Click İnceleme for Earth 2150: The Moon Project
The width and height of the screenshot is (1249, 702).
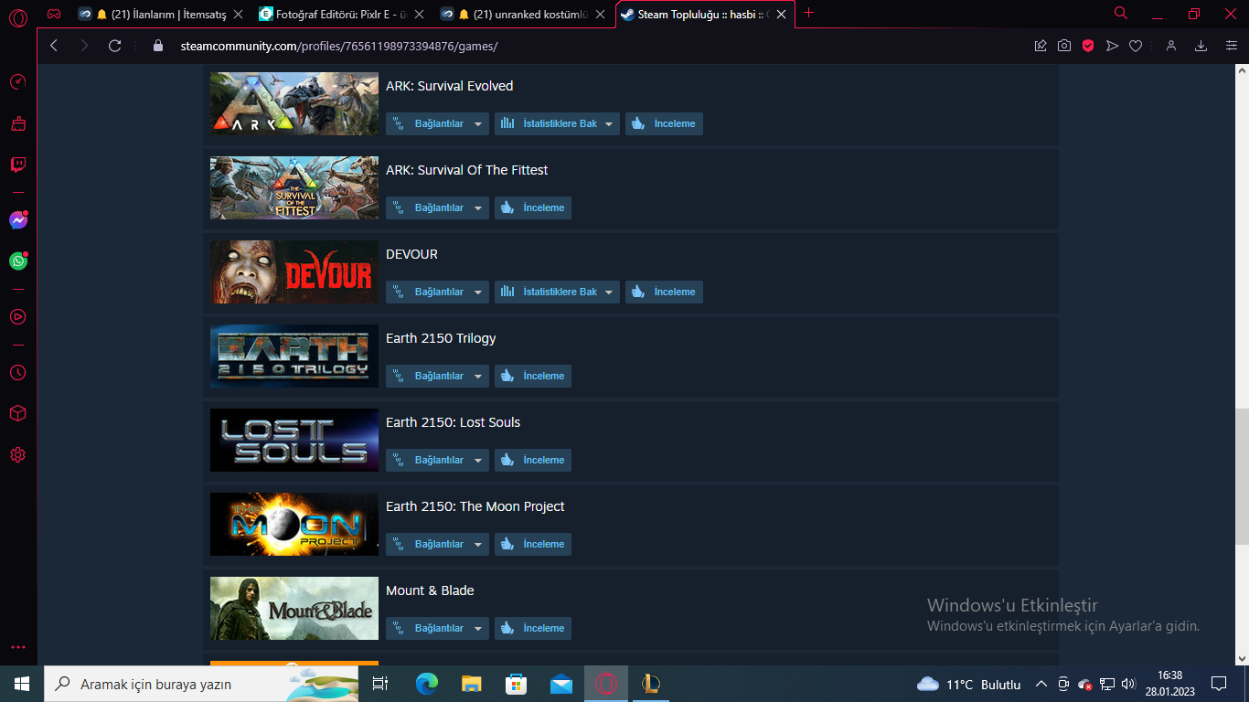pyautogui.click(x=533, y=544)
